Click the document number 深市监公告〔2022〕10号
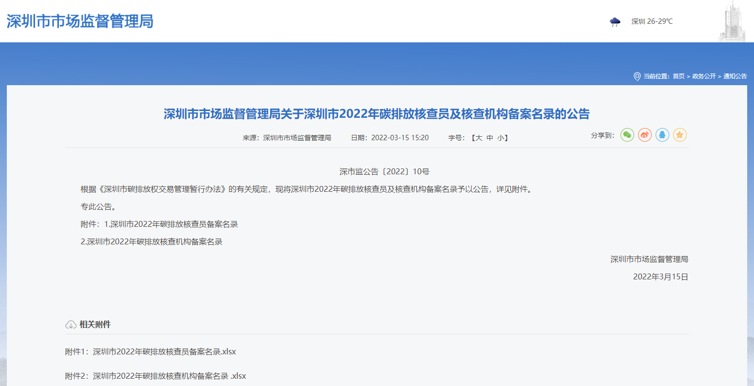754x386 pixels. [384, 172]
